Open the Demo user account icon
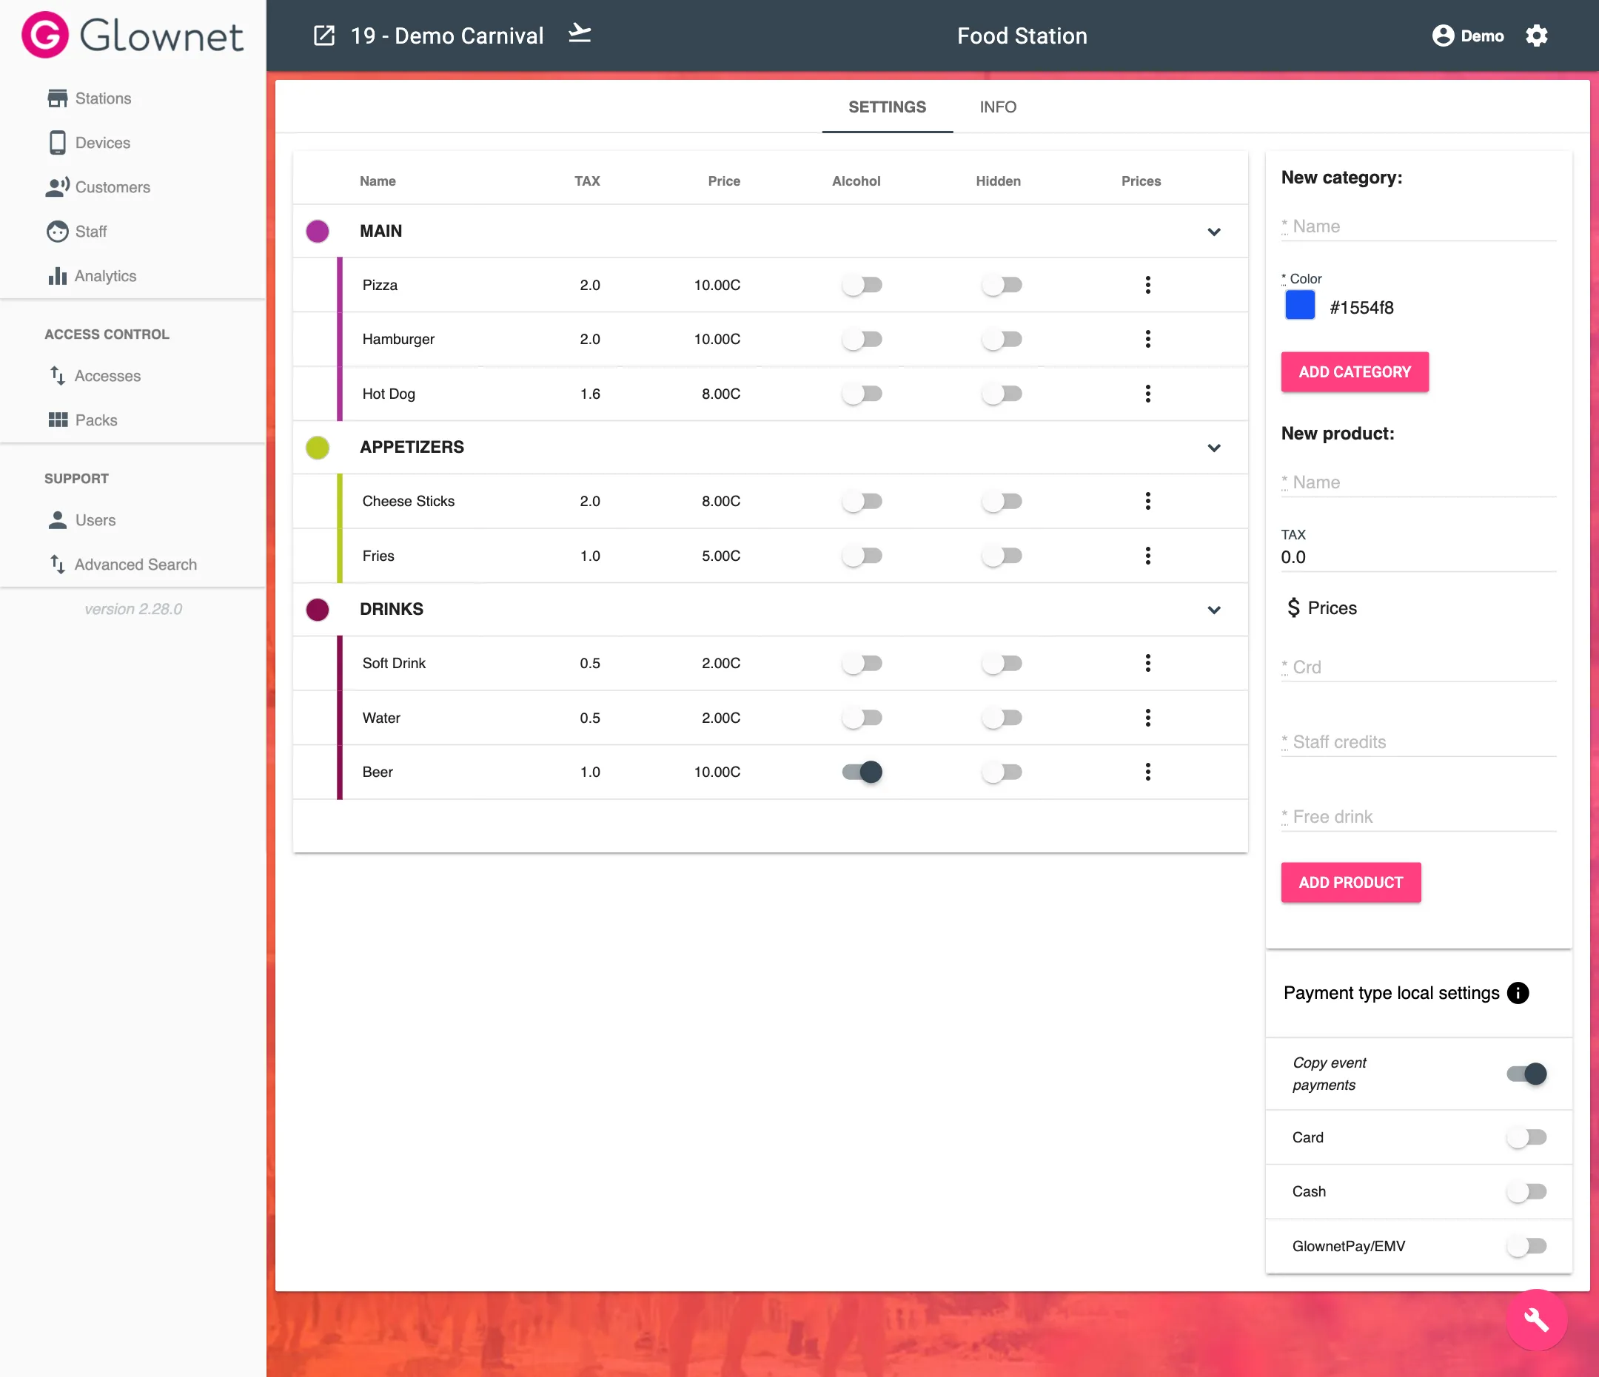 [x=1442, y=36]
